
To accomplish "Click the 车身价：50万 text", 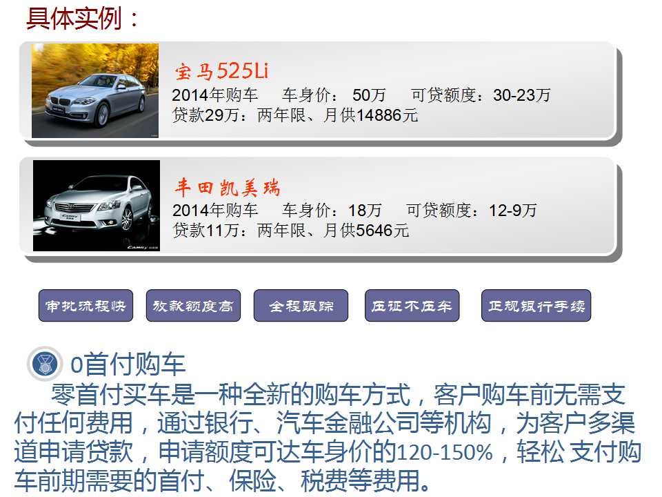I will click(x=334, y=95).
